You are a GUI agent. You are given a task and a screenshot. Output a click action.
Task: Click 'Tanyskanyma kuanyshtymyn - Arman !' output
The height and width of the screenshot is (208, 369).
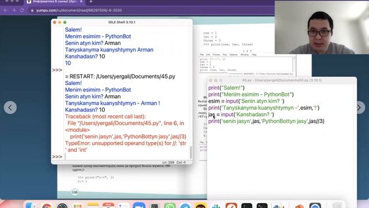(x=112, y=103)
